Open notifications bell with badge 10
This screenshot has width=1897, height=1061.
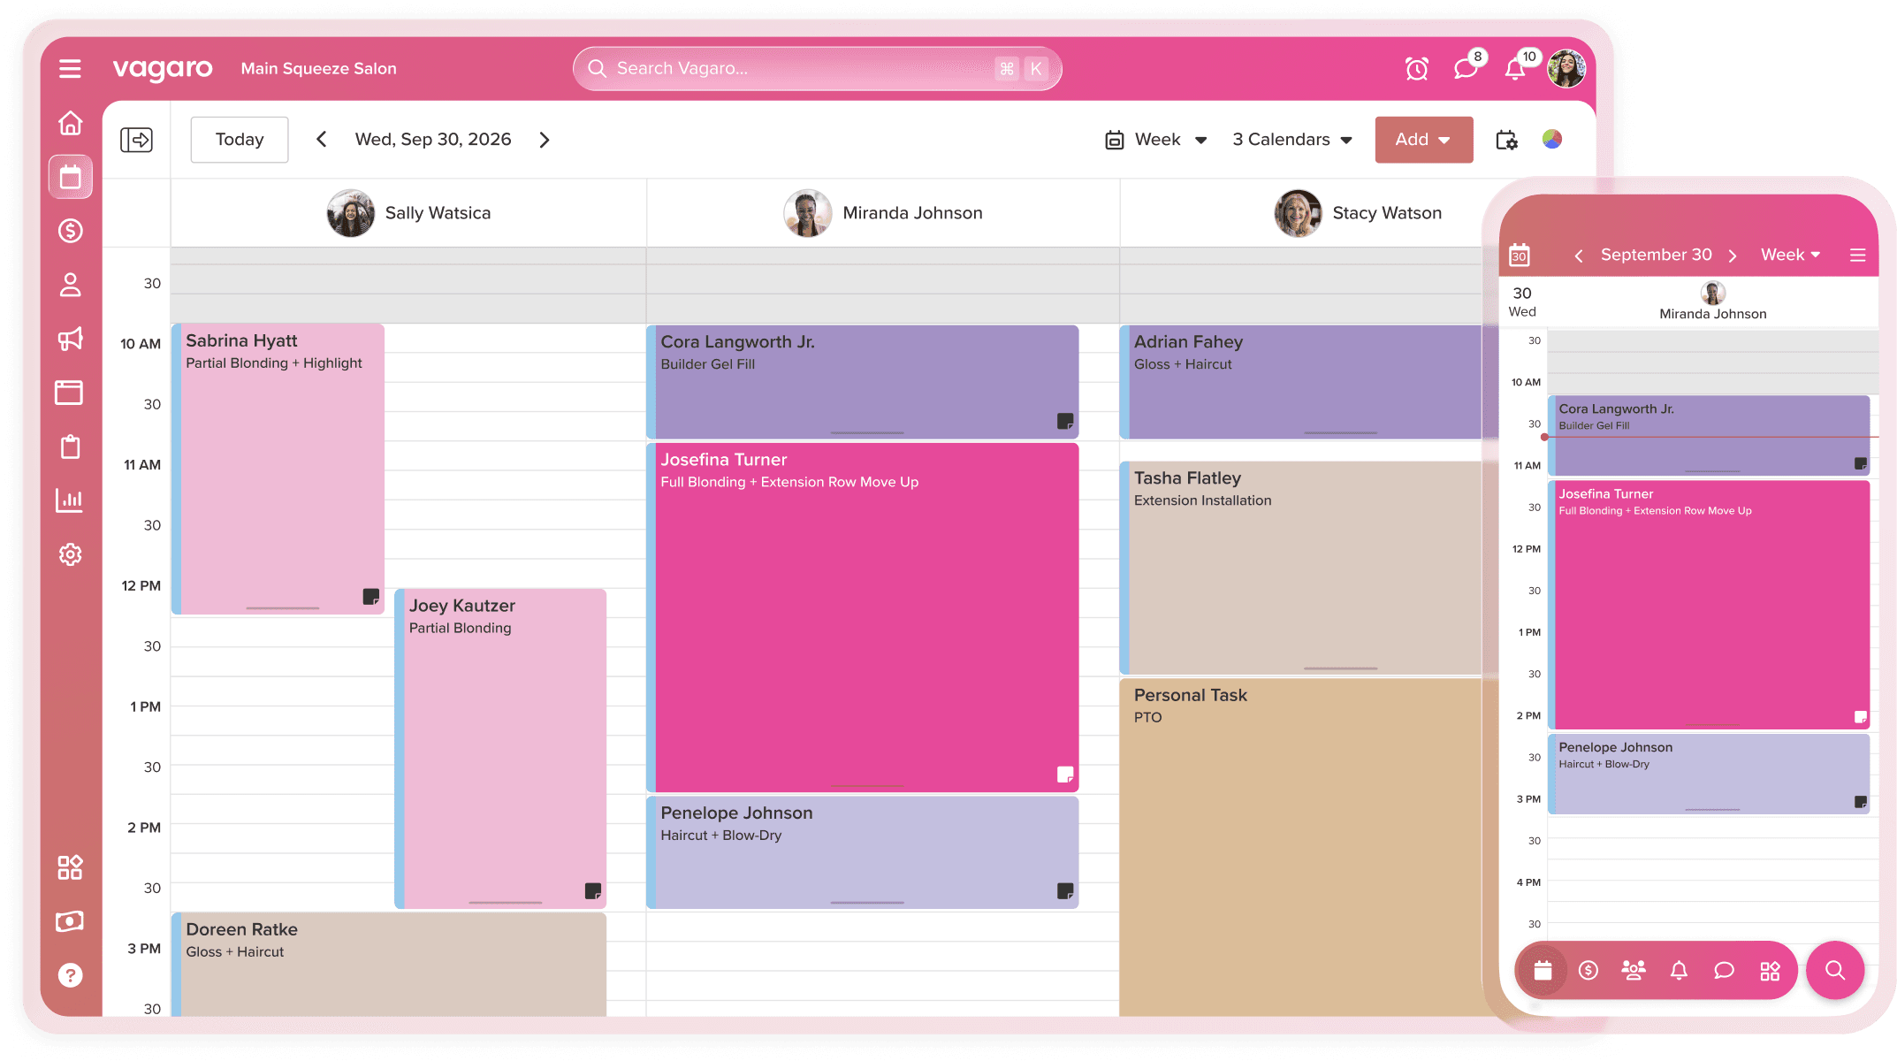1515,69
